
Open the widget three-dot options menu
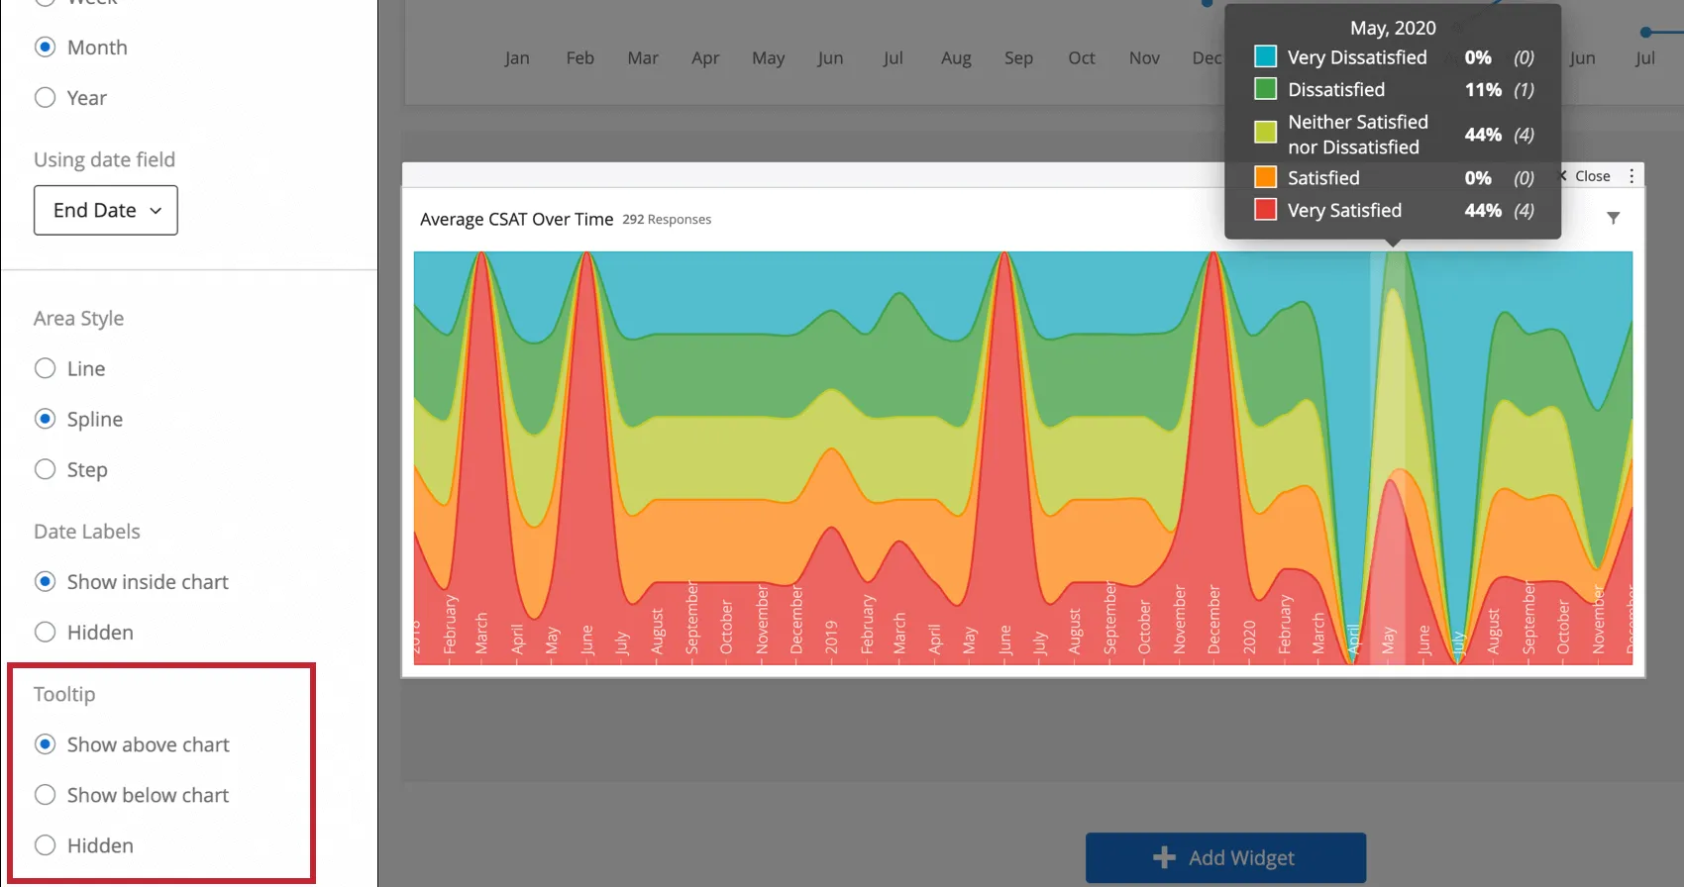[1631, 176]
